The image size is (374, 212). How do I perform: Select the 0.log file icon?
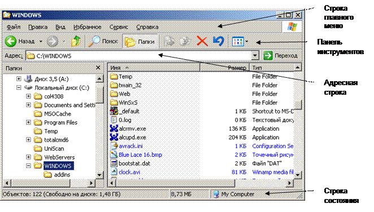[114, 120]
